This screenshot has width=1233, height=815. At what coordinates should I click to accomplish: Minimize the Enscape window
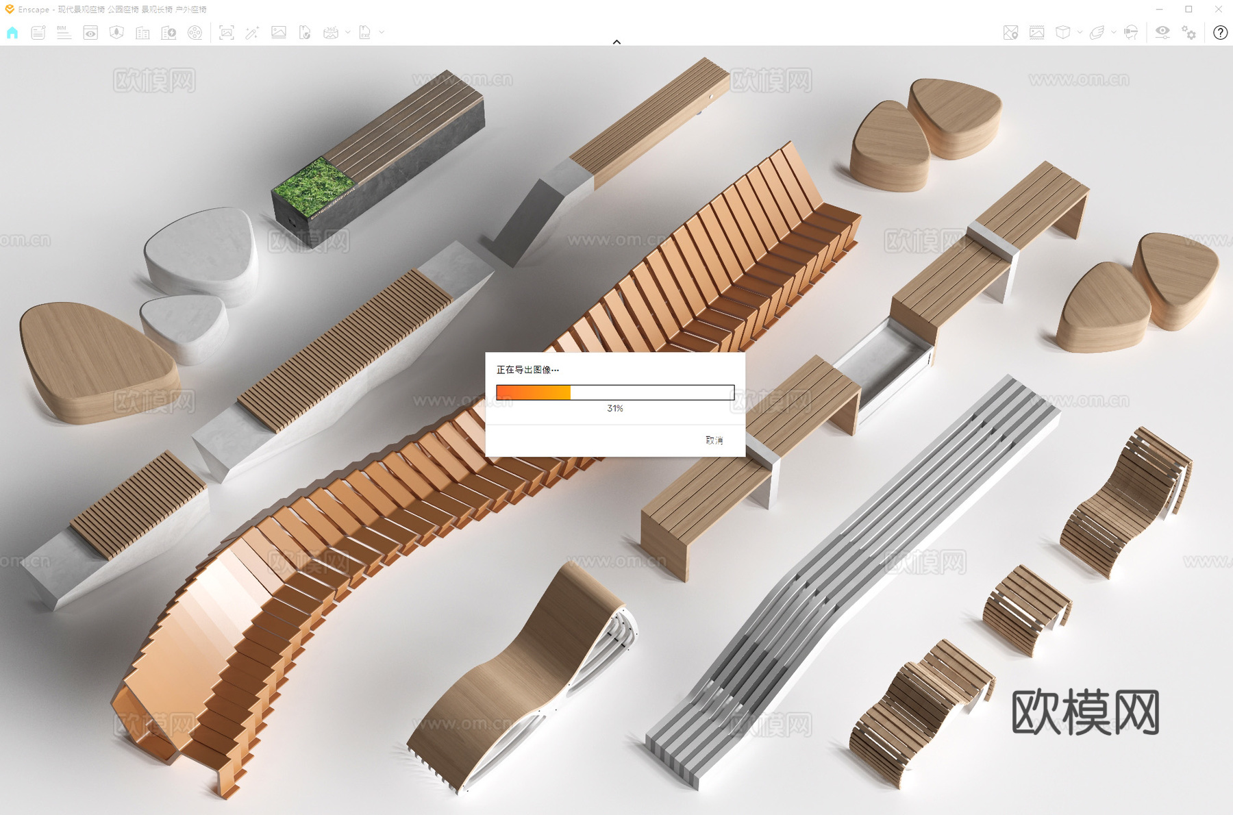tap(1159, 10)
